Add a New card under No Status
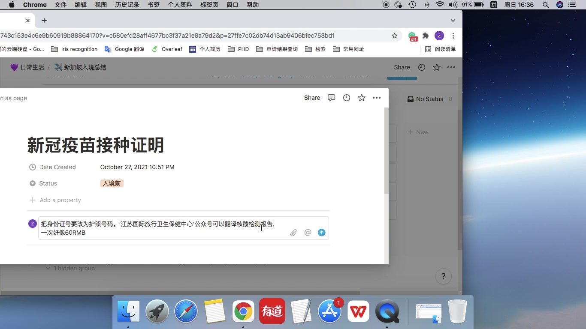This screenshot has height=329, width=586. pyautogui.click(x=418, y=132)
